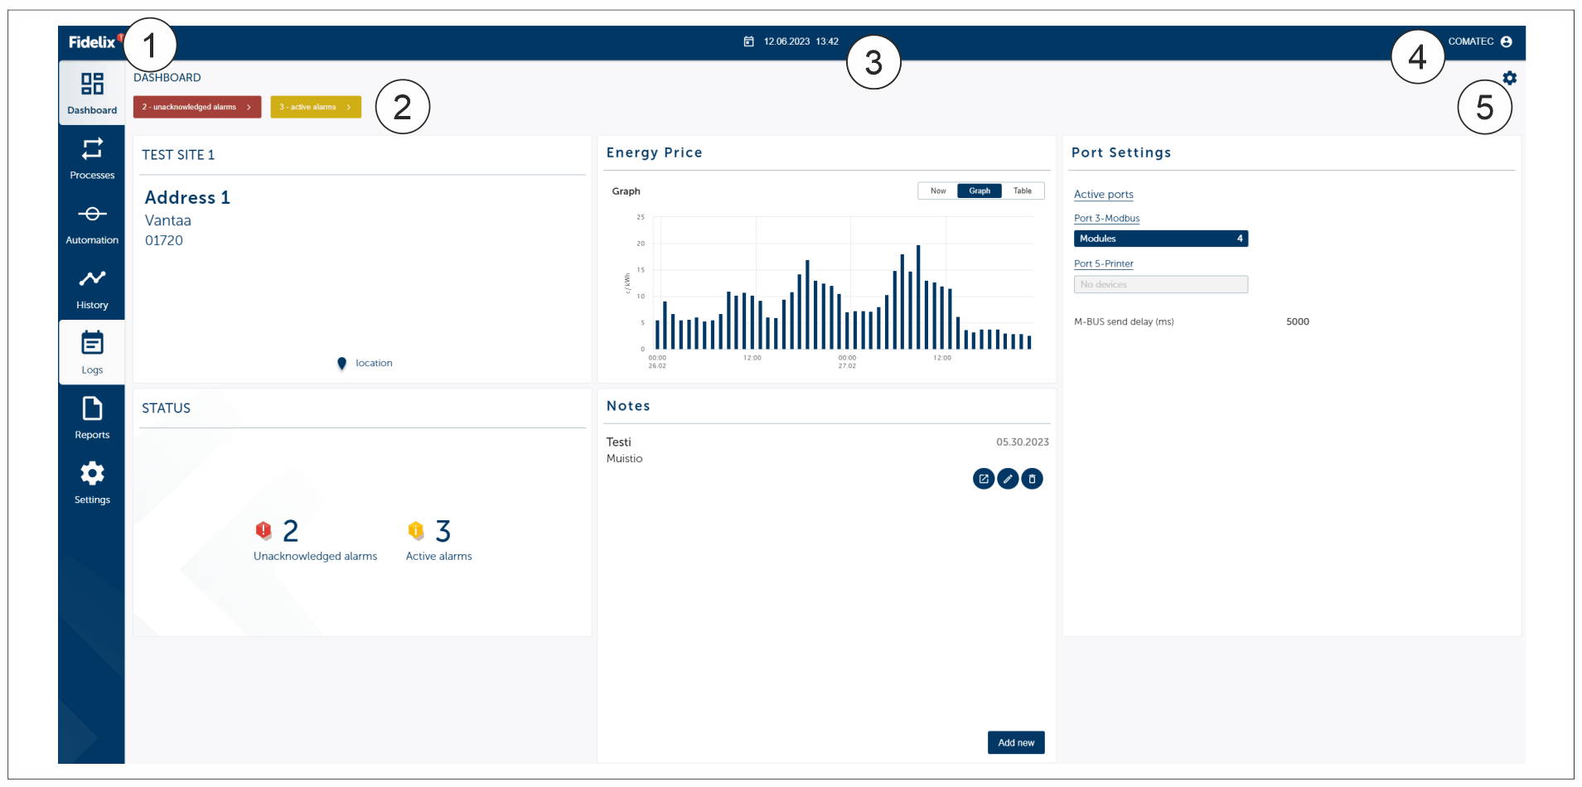1582x787 pixels.
Task: Open dashboard settings gear icon
Action: 1509,78
